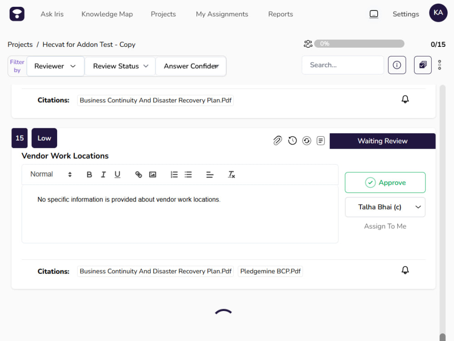Click the bulk select checkboxes icon

(x=422, y=65)
